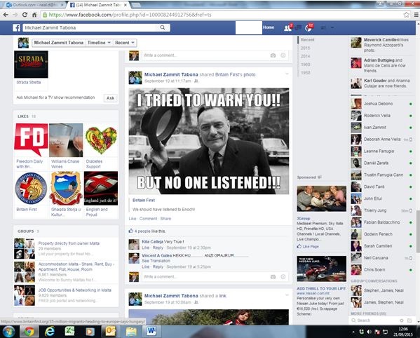This screenshot has width=420, height=338.
Task: Expand the Recent dropdown
Action: coord(125,43)
